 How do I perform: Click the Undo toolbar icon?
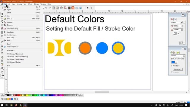[x=46, y=8]
